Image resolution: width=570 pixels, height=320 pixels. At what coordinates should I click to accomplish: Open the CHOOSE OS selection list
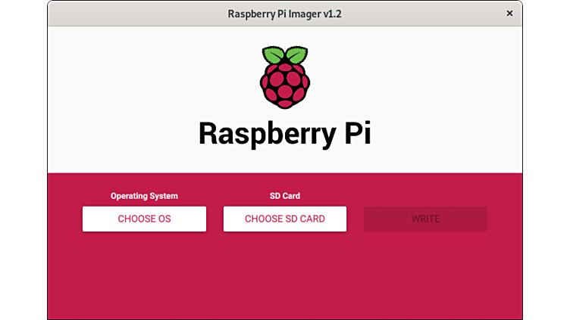[x=144, y=219]
